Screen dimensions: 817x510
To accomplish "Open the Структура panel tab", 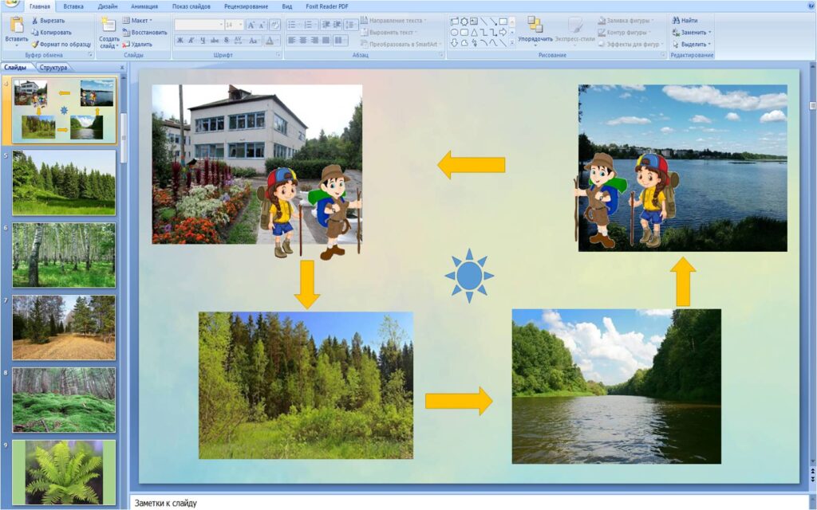I will click(53, 68).
